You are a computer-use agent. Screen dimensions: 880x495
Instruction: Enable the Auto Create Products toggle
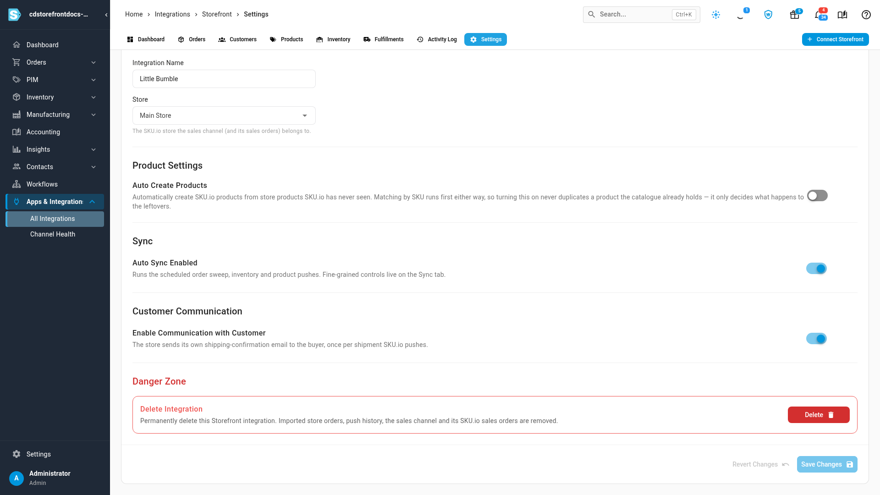817,196
